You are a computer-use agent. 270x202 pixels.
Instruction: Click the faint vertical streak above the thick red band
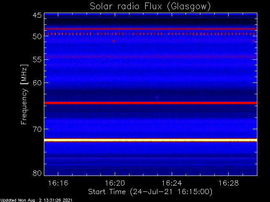tap(157, 98)
